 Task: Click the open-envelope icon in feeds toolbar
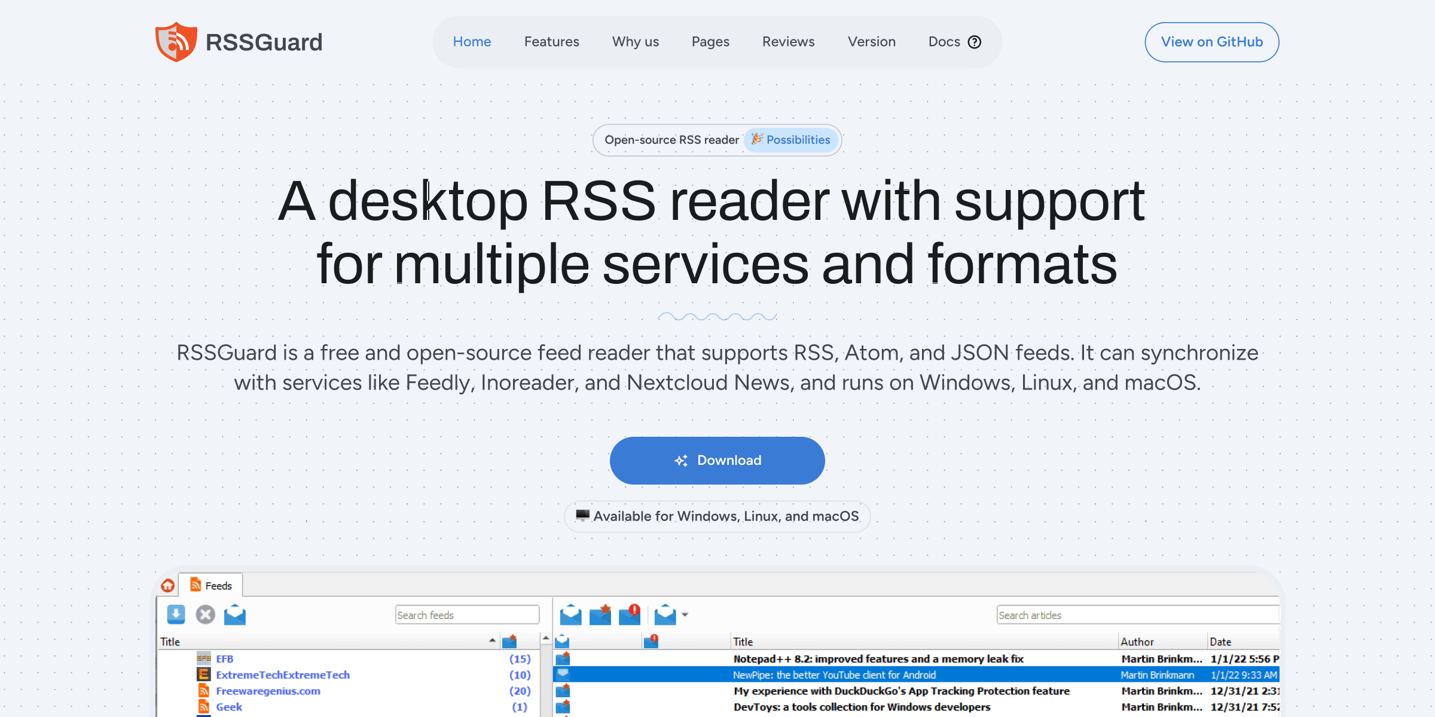coord(235,614)
